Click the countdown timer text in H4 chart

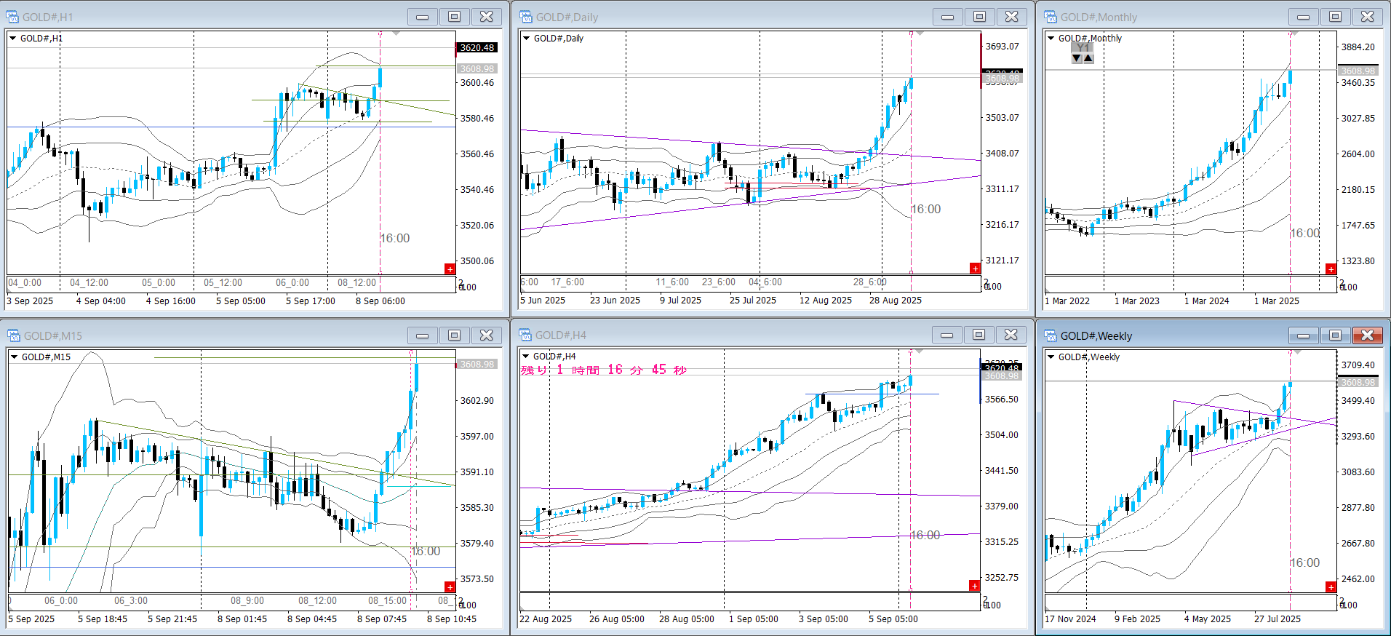pos(604,370)
